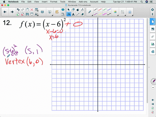
Task: Select the Line tool
Action: click(78, 14)
